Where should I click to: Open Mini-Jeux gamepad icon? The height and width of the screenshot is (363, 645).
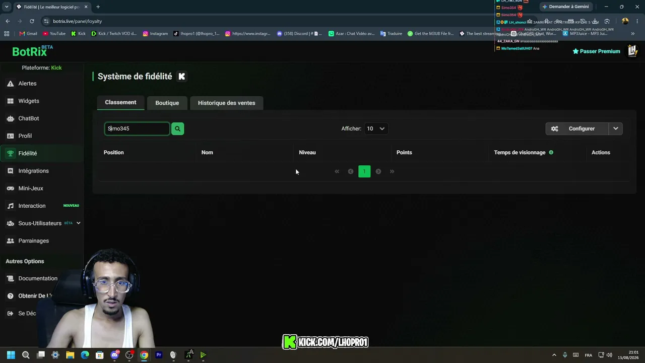point(10,188)
